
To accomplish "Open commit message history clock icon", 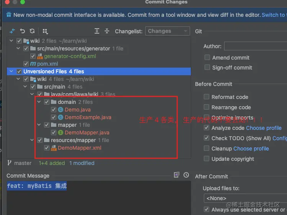I will [186, 175].
